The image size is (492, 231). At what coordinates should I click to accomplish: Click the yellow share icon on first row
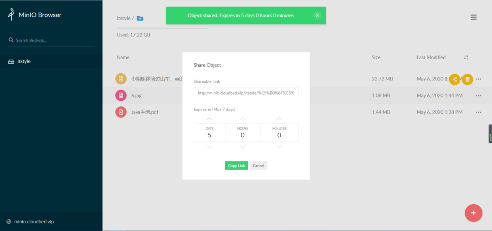tap(455, 79)
